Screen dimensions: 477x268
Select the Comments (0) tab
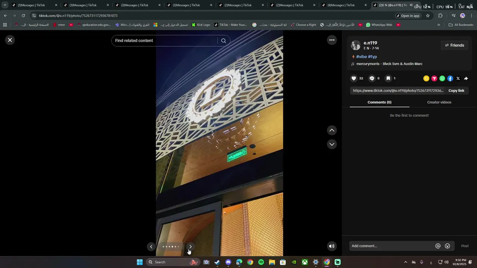pos(379,102)
